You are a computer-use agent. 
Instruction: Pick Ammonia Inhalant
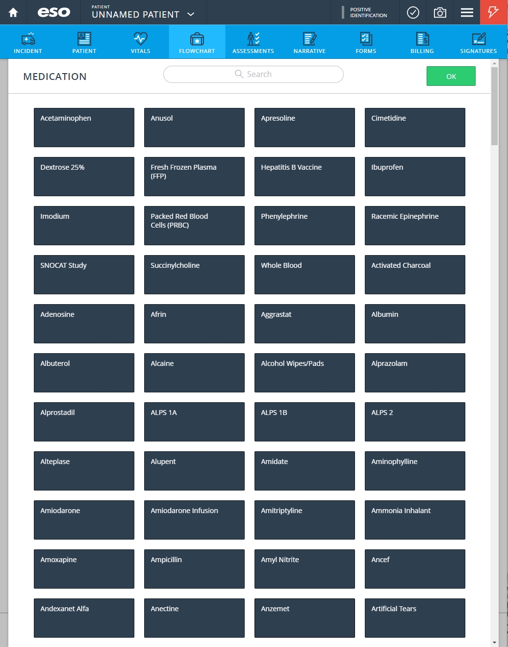coord(415,520)
